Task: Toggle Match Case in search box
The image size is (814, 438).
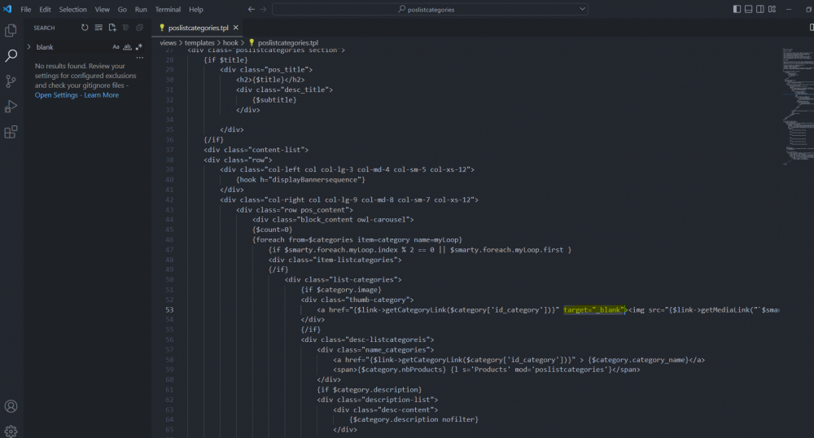Action: (116, 47)
